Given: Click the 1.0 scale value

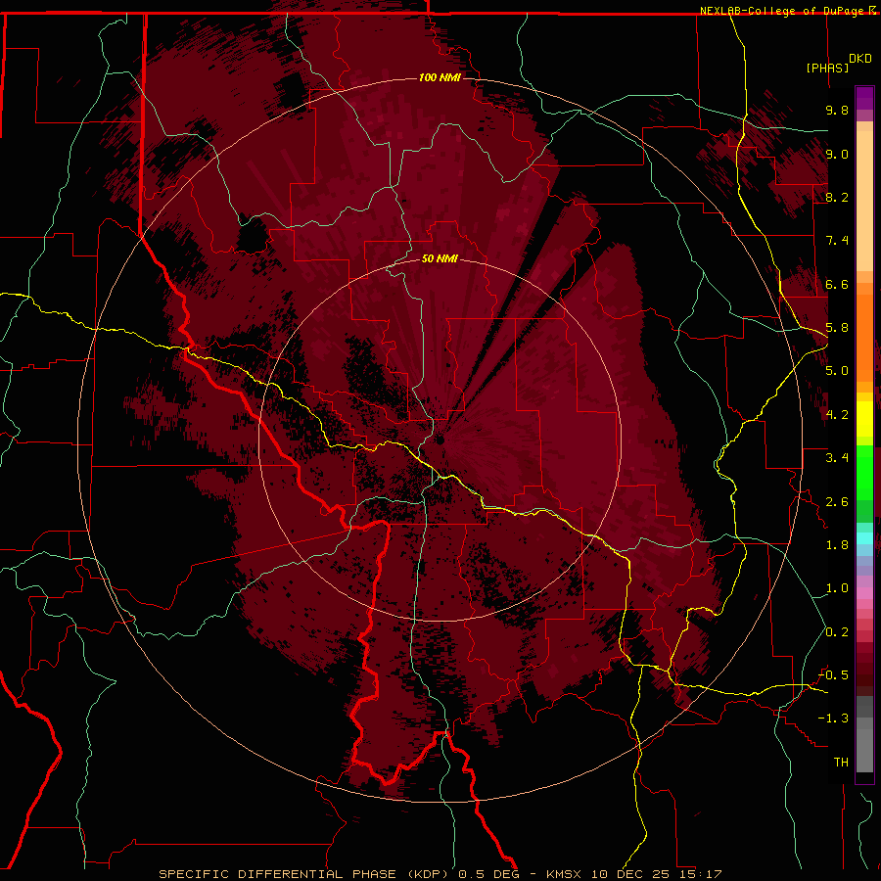Looking at the screenshot, I should click(837, 588).
